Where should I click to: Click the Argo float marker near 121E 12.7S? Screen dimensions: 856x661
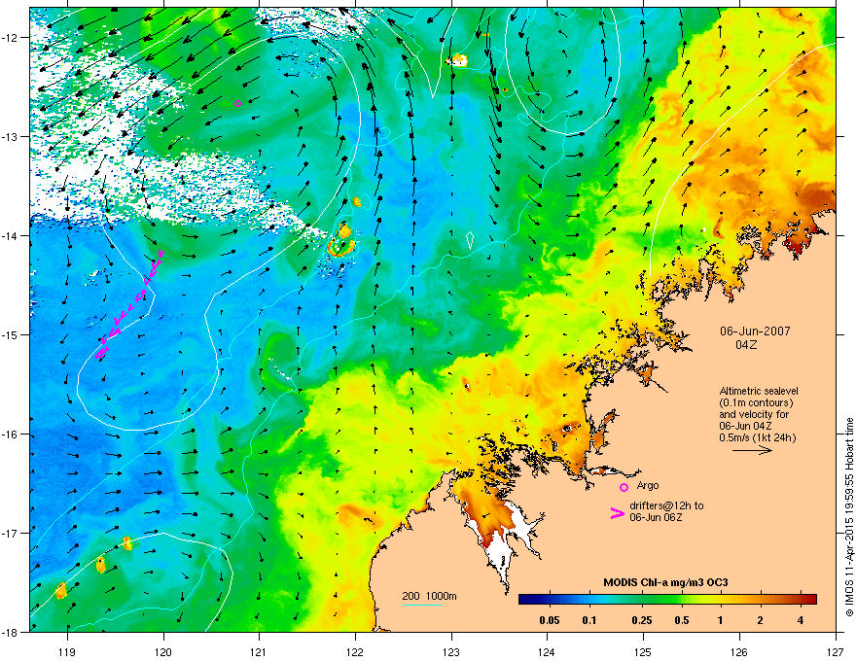[237, 103]
